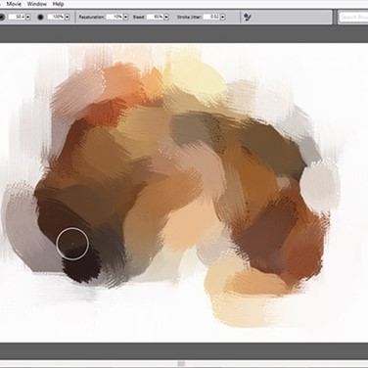Click the "Bleed:" label

click(139, 17)
